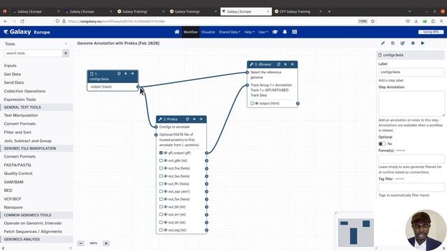Click the search tools input field
447x251 pixels.
pyautogui.click(x=33, y=53)
